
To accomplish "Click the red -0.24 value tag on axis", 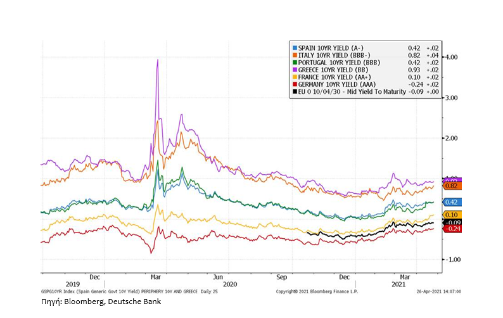I will point(452,229).
